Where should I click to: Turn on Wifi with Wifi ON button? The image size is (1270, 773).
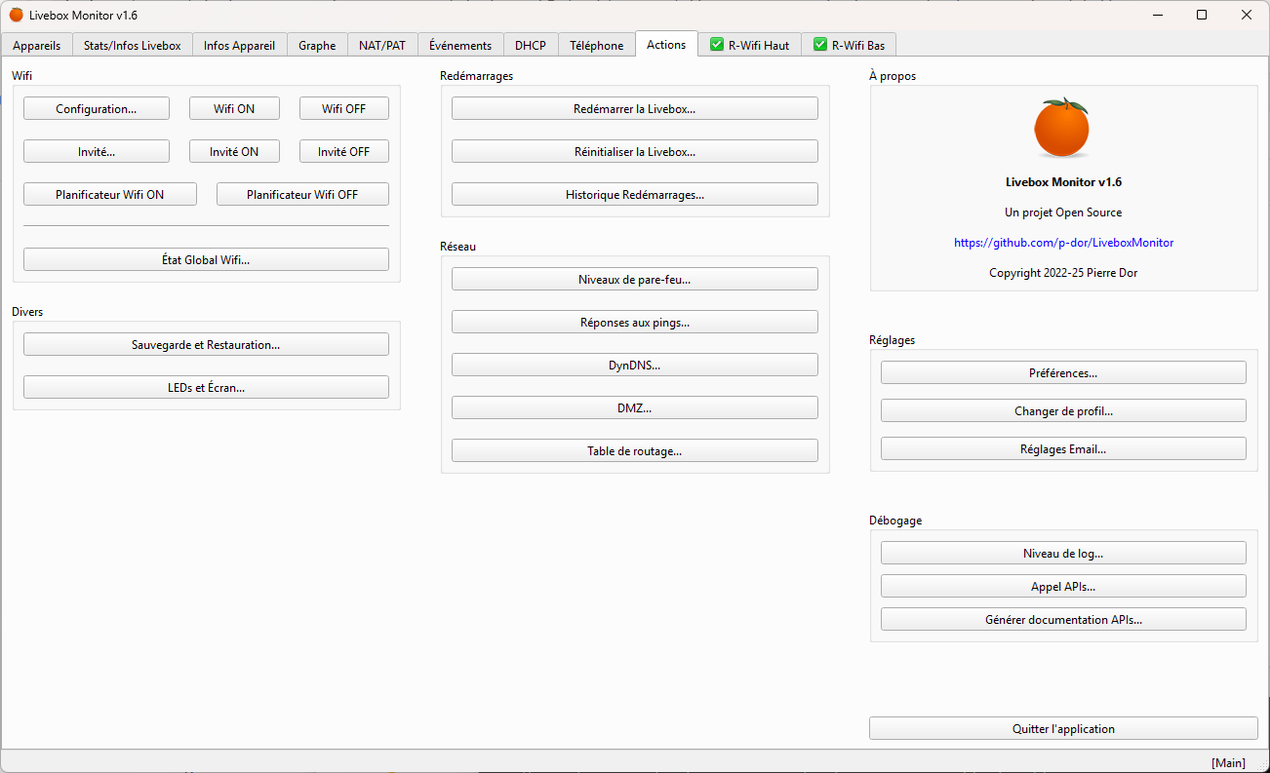pos(234,108)
